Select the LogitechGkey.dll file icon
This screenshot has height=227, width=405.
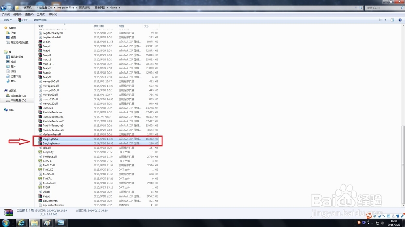(40, 33)
